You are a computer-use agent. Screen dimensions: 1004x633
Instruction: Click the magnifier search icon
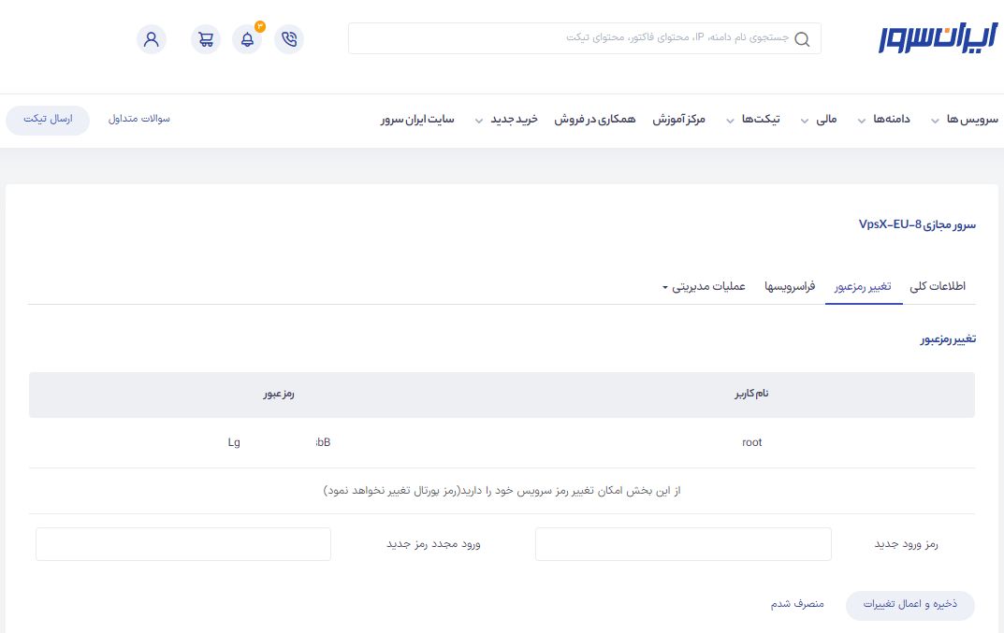tap(803, 39)
